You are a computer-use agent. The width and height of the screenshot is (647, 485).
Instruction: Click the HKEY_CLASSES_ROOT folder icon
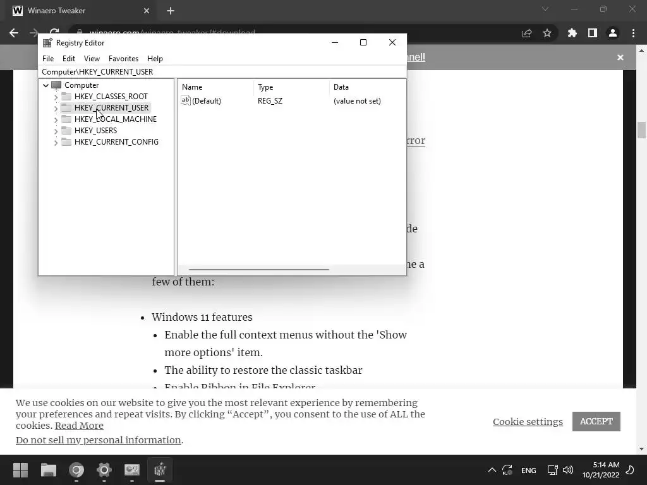tap(66, 97)
